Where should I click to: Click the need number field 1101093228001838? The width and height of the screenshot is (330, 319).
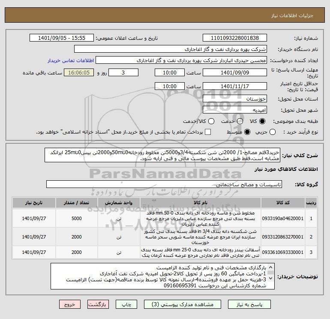(x=235, y=38)
